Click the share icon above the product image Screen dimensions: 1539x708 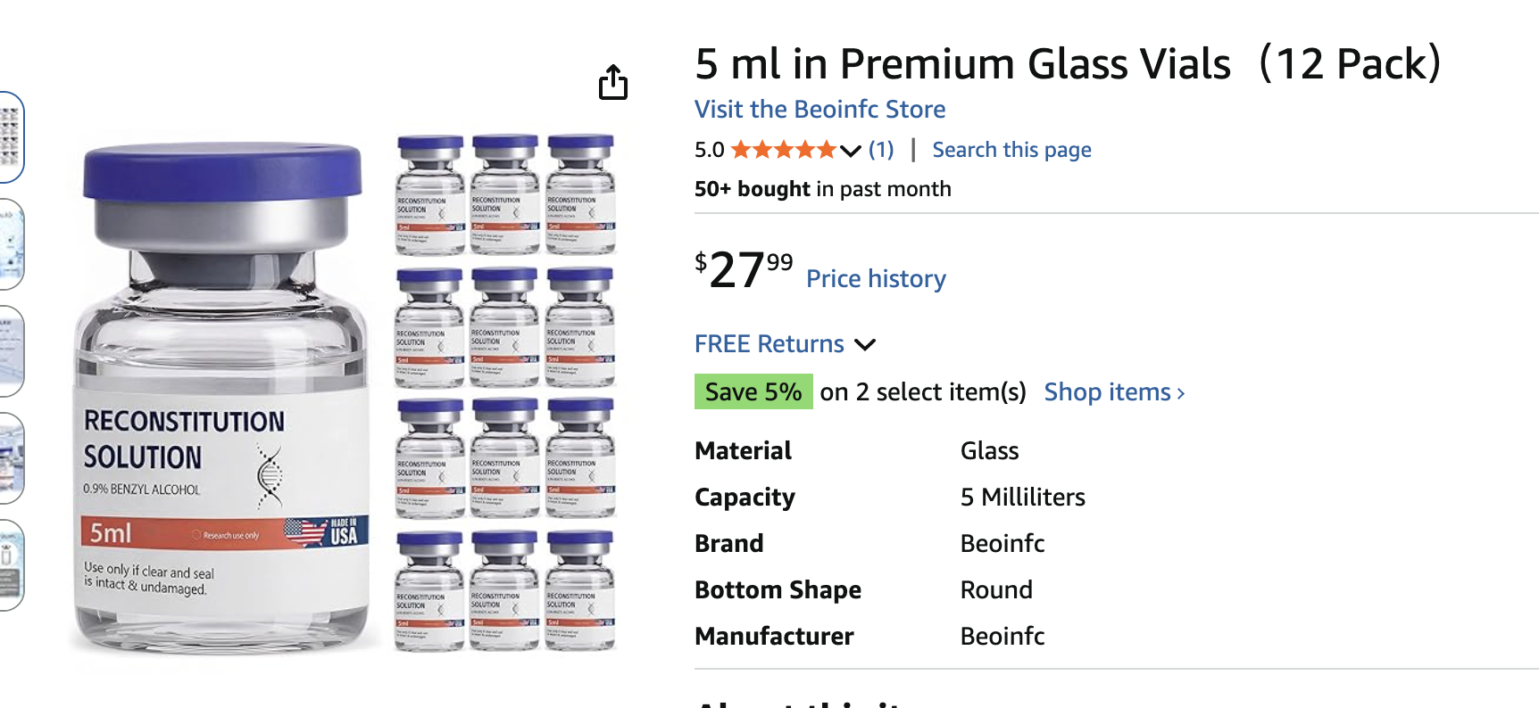(x=613, y=82)
